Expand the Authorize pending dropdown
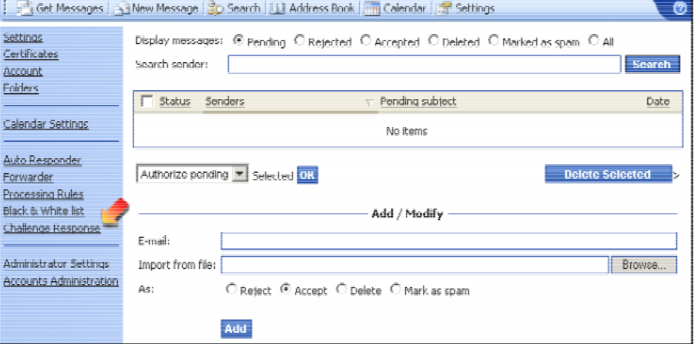The height and width of the screenshot is (344, 694). point(239,175)
